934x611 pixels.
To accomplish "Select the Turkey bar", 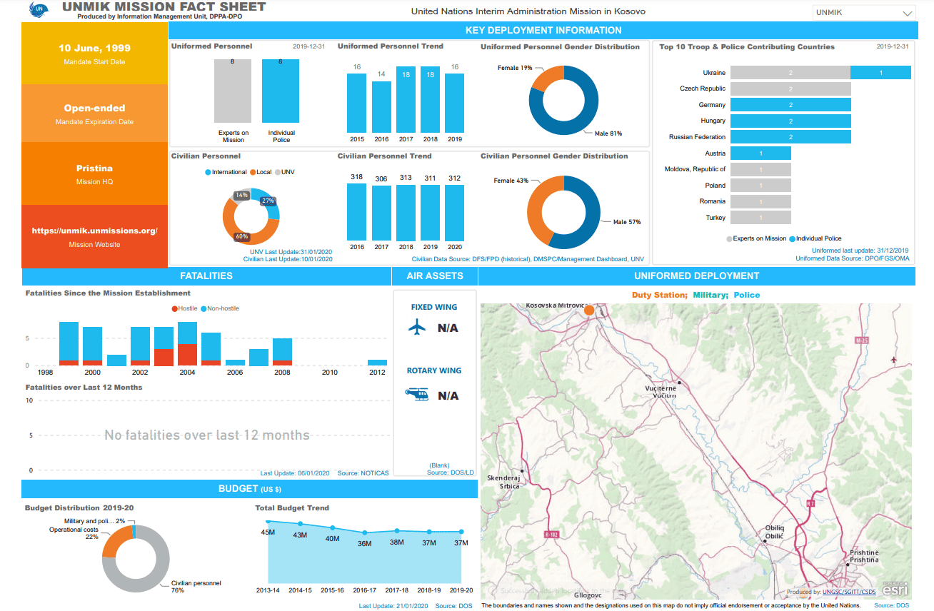I will click(x=761, y=218).
